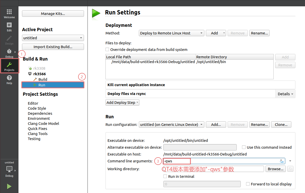Open Debug mode bug icon
Viewport: 305px width, 193px height.
pyautogui.click(x=9, y=52)
